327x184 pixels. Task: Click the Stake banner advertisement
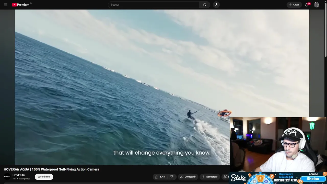(278, 178)
